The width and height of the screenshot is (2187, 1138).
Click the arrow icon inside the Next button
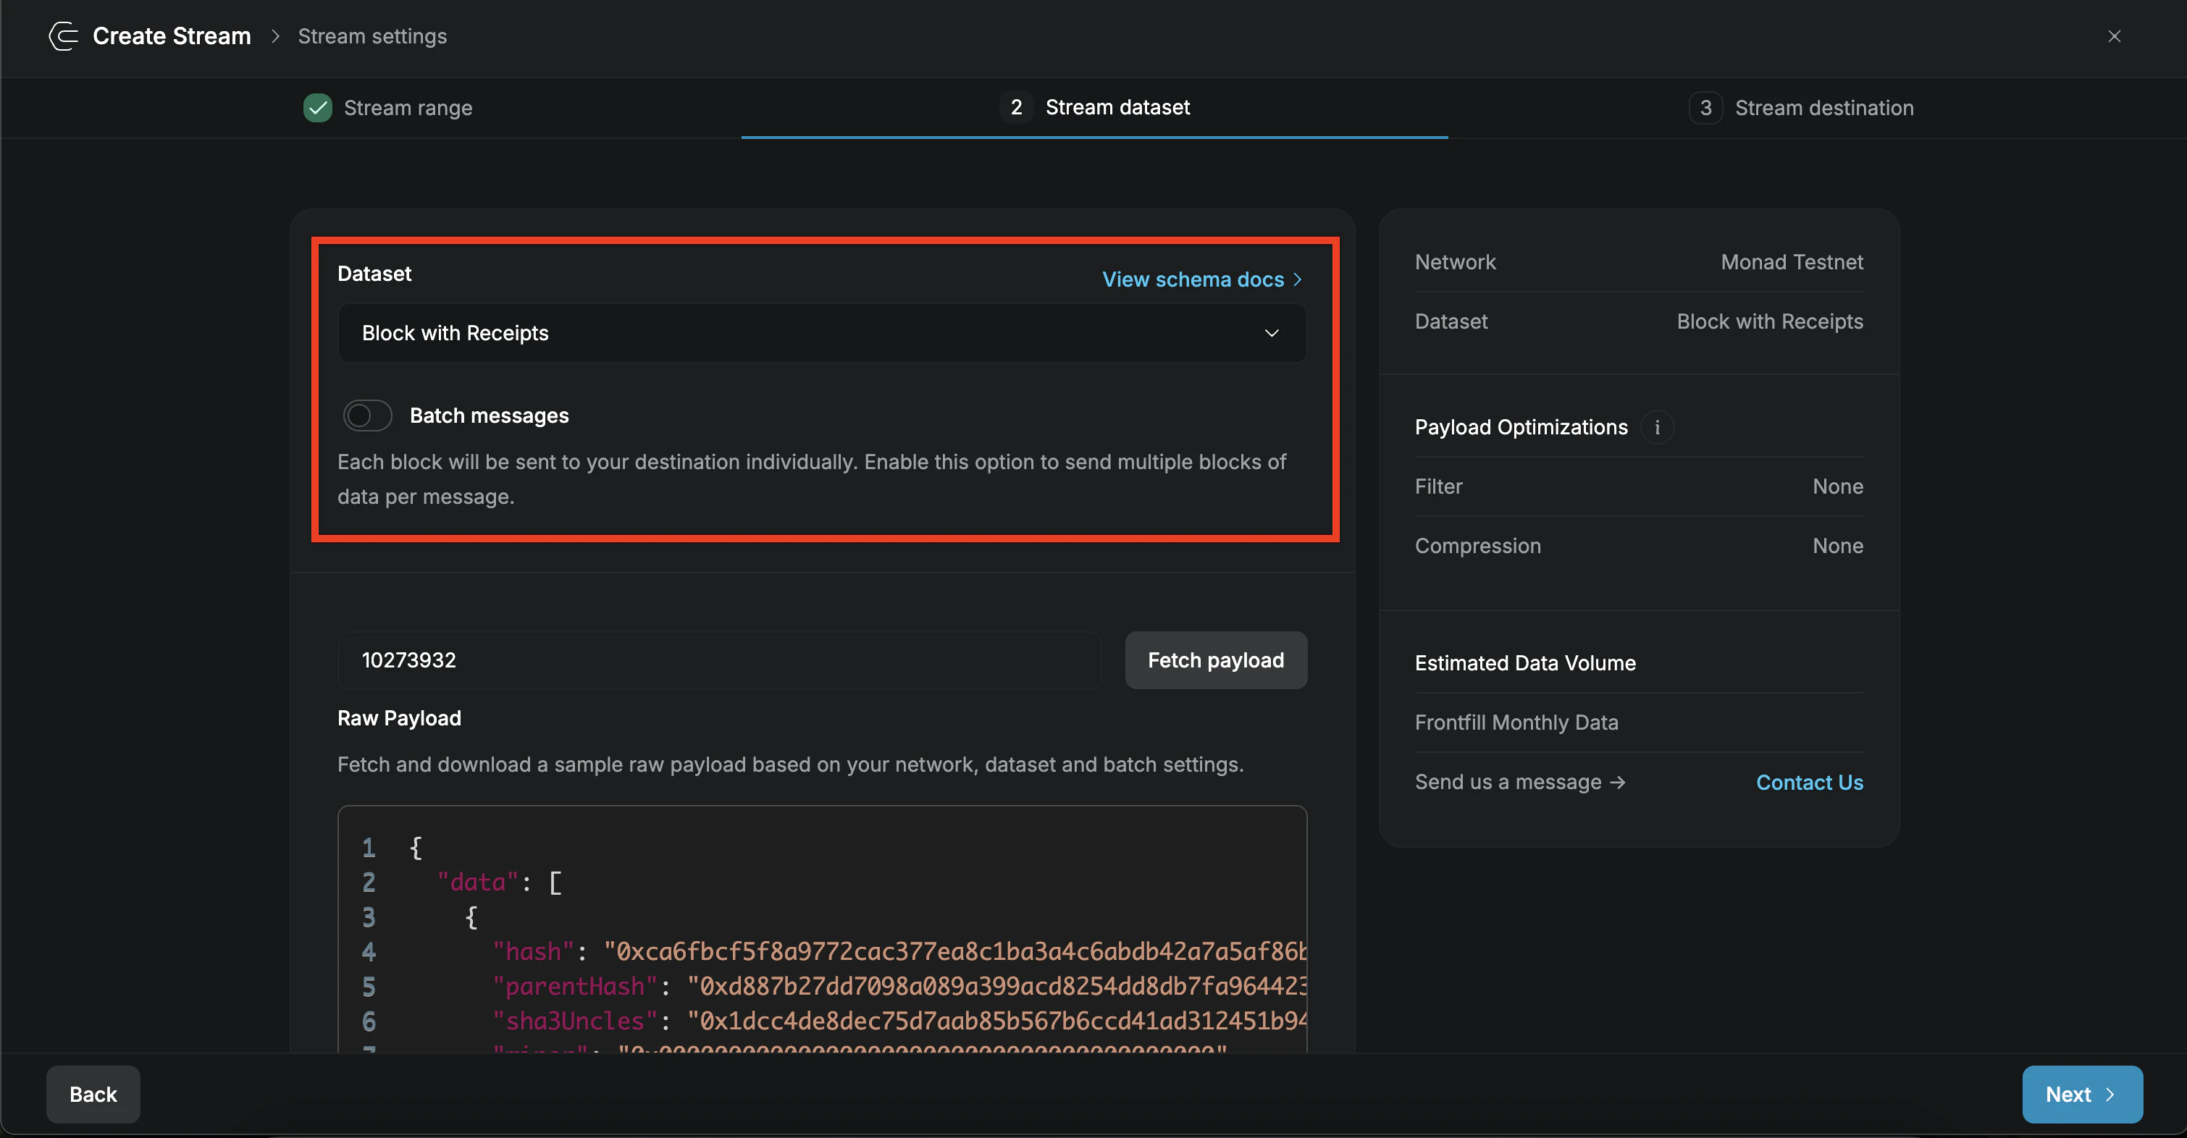(2110, 1094)
